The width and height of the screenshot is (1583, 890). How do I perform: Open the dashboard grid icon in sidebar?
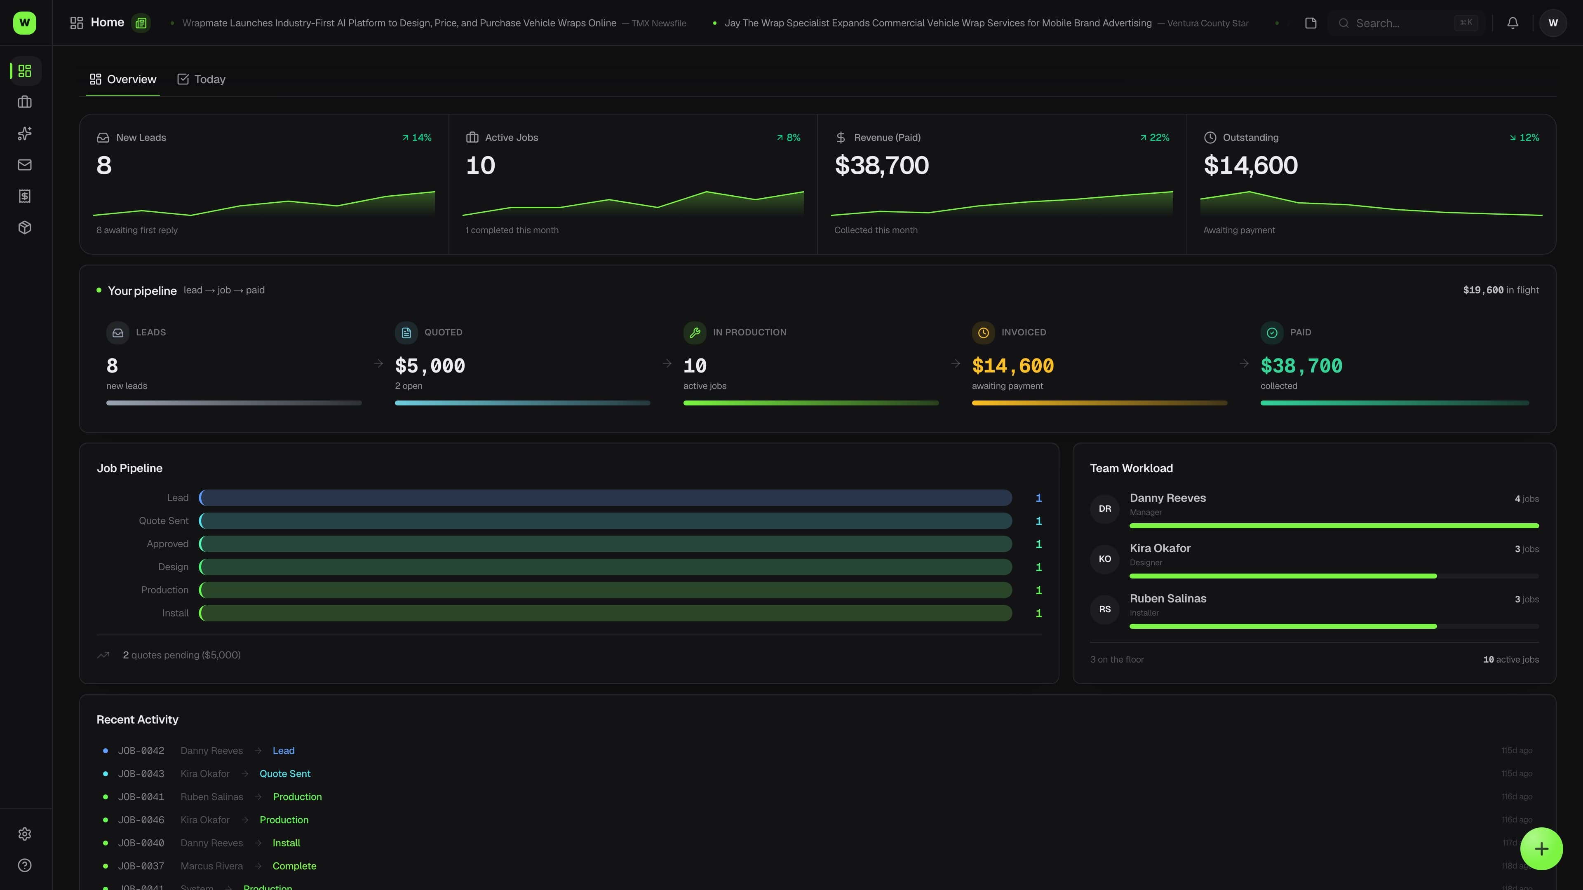[25, 70]
